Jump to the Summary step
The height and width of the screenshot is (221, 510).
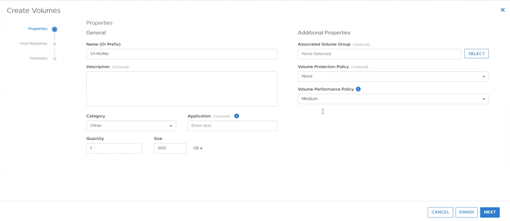point(38,58)
